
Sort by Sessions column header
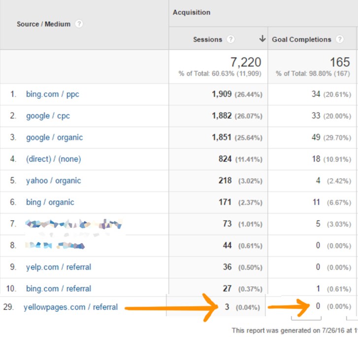pos(207,39)
